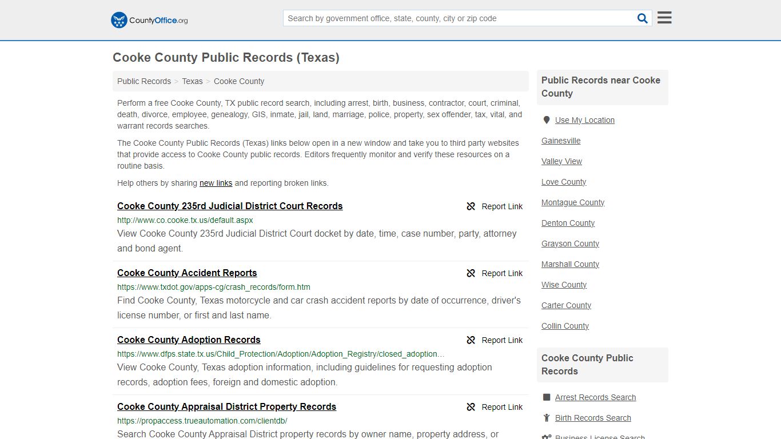Select Carter County from nearby list

(x=566, y=305)
